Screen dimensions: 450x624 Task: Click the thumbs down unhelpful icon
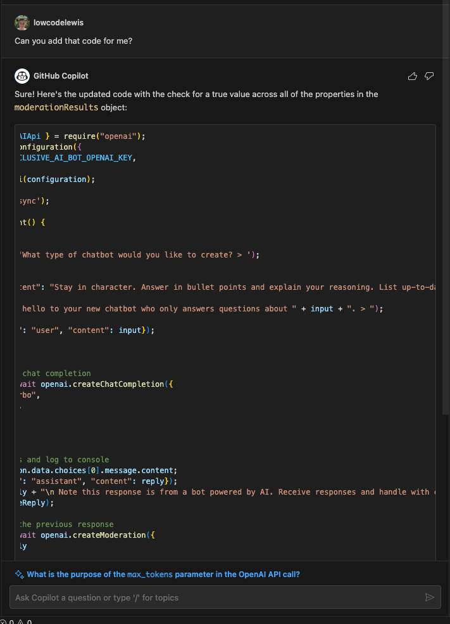tap(429, 76)
